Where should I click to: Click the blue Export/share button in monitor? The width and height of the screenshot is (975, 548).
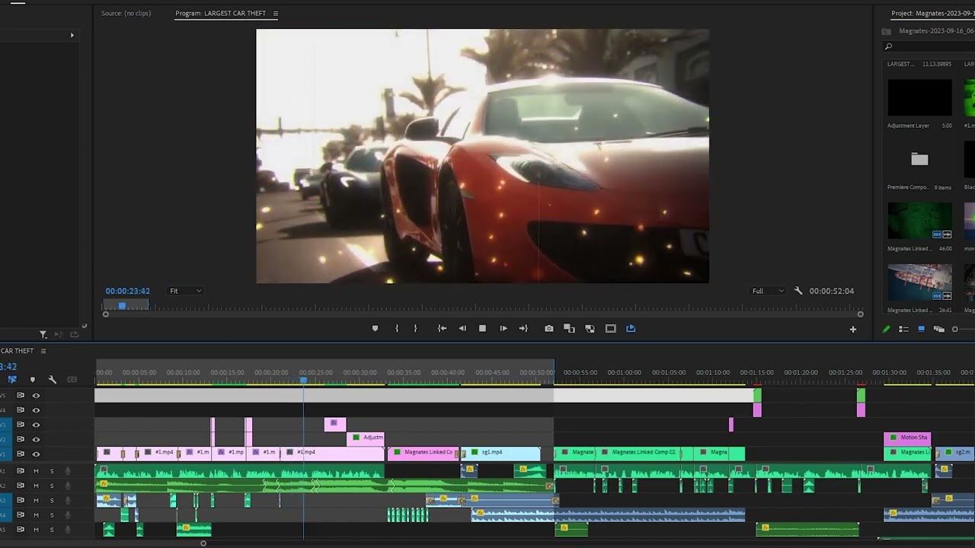631,329
